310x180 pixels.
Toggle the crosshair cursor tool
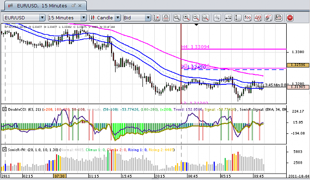click(217, 18)
